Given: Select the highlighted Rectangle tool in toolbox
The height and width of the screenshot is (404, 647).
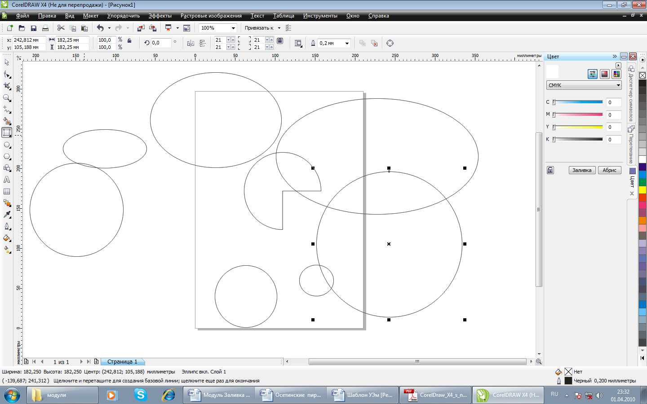Looking at the screenshot, I should click(x=7, y=133).
